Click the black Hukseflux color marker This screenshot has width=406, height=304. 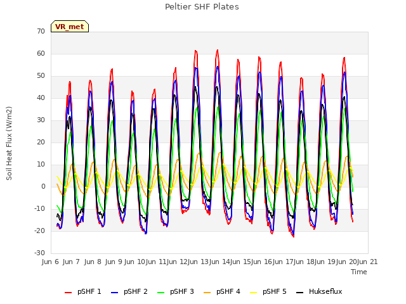pos(300,293)
